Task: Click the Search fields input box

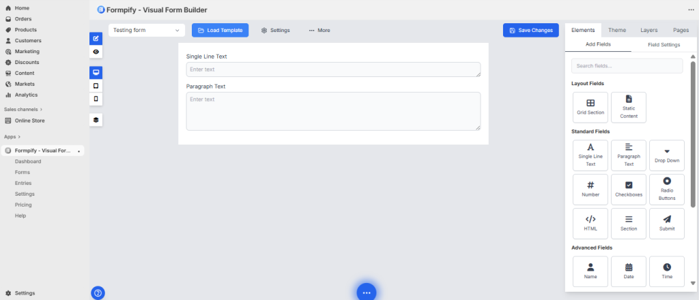Action: [627, 66]
